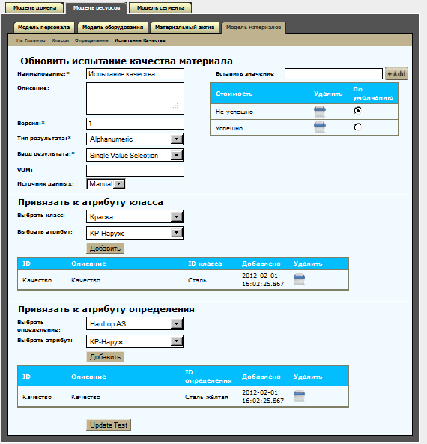Switch to 'Модель домена' tab

tap(35, 8)
